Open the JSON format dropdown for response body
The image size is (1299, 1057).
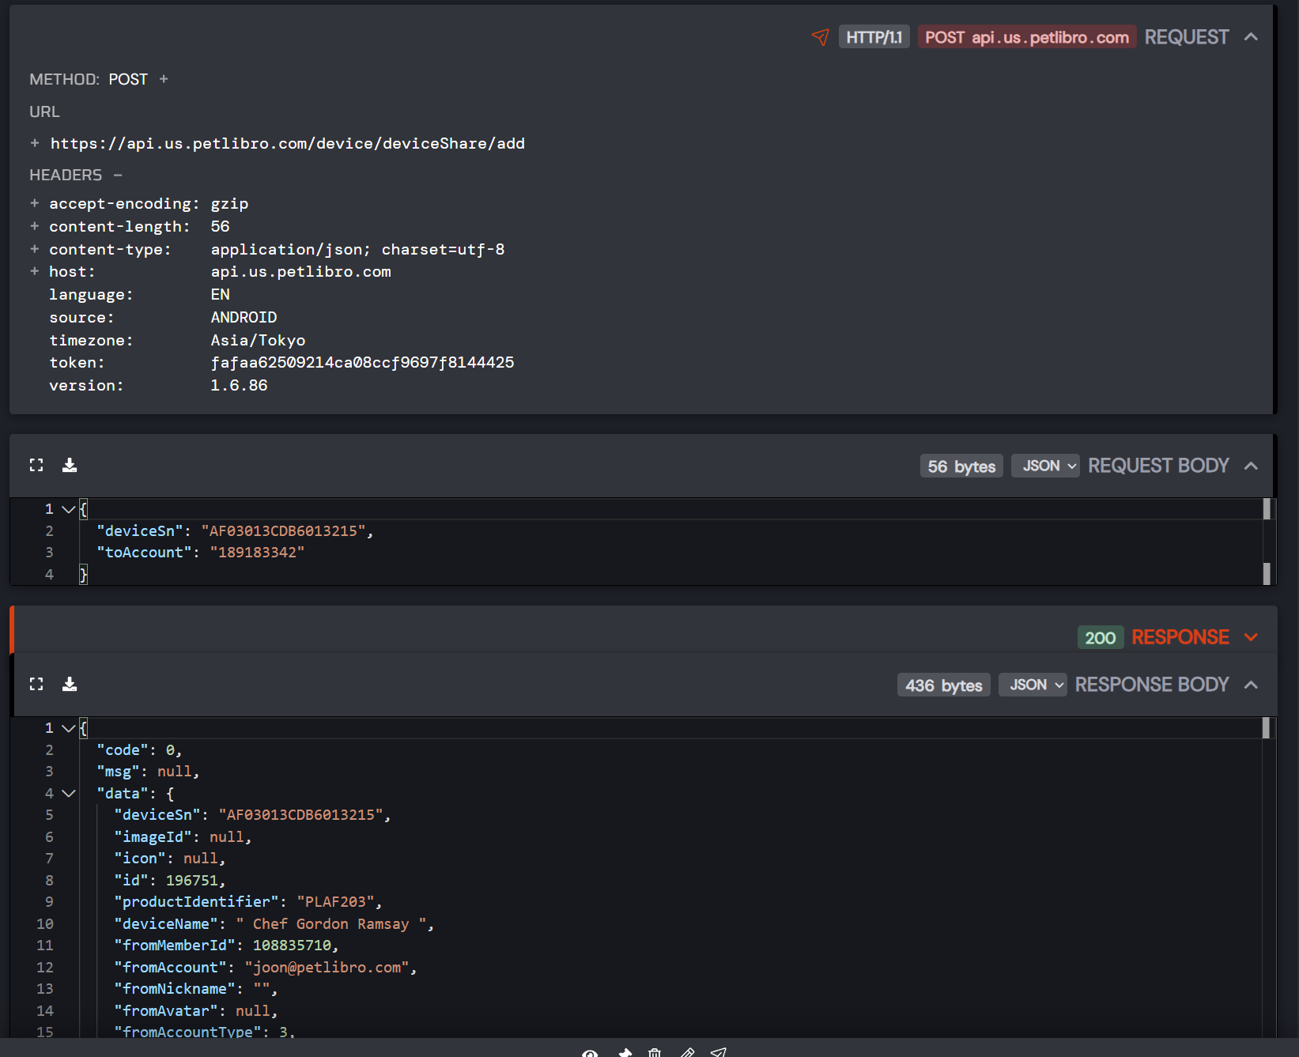1033,684
